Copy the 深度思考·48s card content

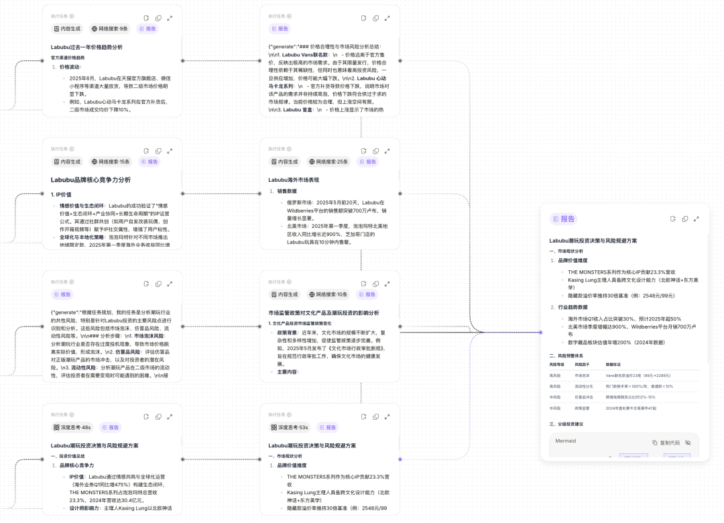(158, 417)
